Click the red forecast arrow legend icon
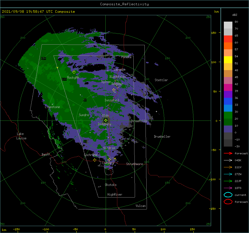249x233 pixels. pos(228,153)
